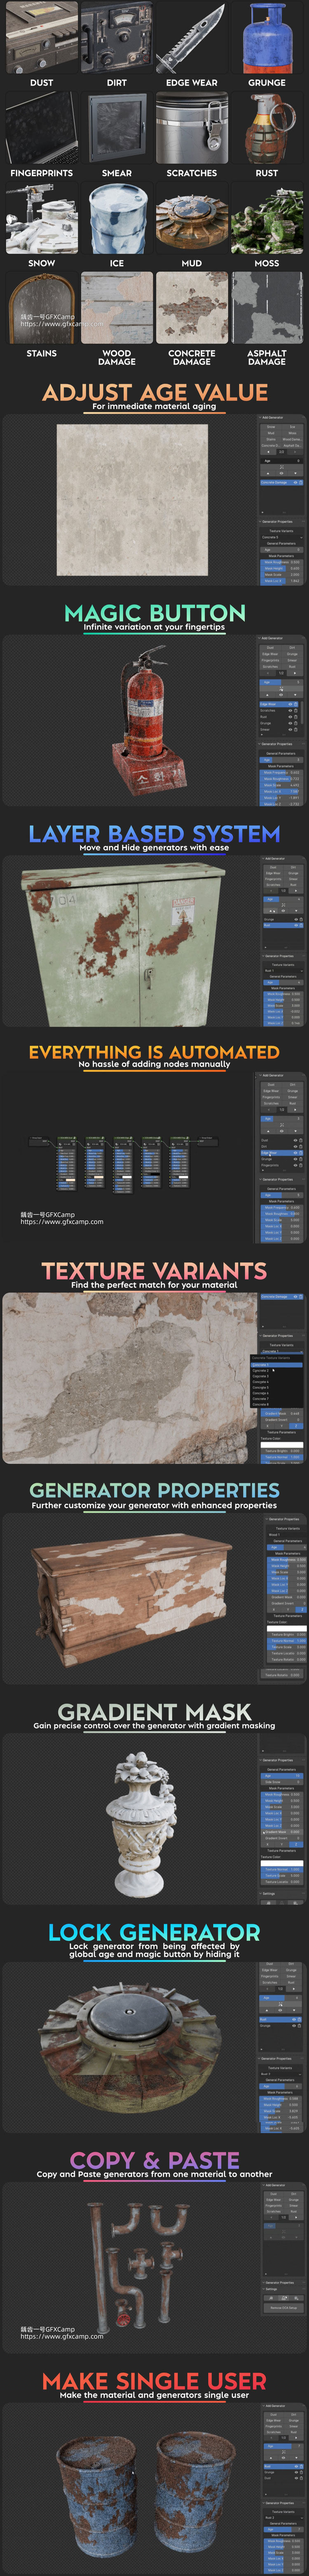
Task: Select Rust layer row in Magic Button panel
Action: pos(279,717)
